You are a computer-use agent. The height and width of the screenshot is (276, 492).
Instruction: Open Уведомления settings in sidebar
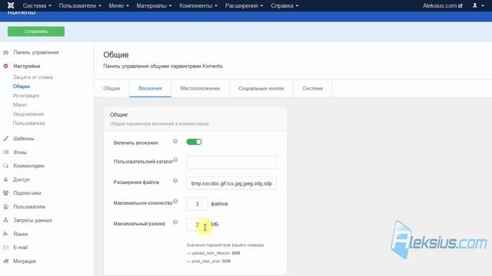28,114
